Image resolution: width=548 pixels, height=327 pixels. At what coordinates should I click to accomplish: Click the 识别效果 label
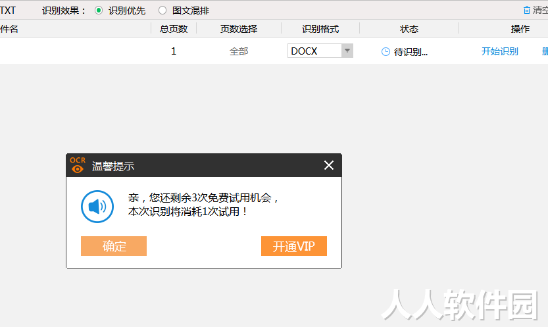[64, 11]
